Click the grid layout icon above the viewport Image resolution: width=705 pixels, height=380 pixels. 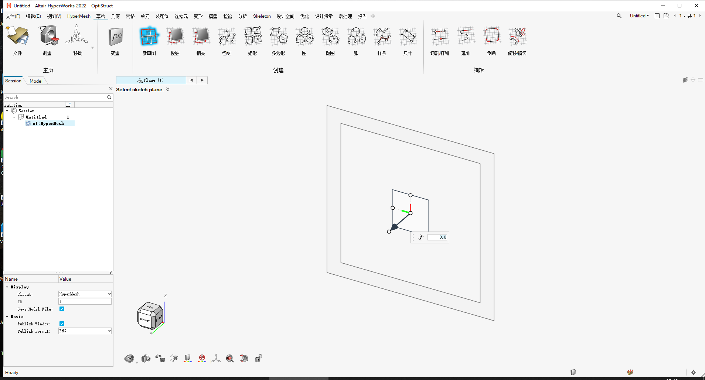coord(685,80)
